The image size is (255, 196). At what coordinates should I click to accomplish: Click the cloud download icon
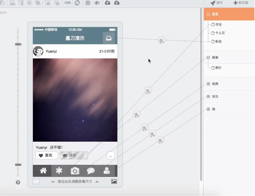click(x=117, y=3)
